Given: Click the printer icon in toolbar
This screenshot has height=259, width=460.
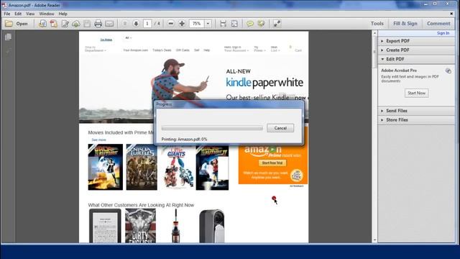Looking at the screenshot, I should [x=98, y=24].
